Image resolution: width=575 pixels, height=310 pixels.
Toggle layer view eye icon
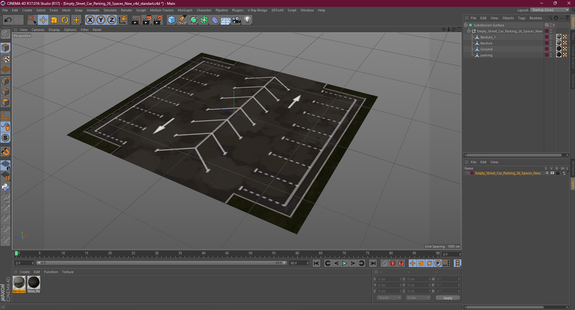coord(552,173)
